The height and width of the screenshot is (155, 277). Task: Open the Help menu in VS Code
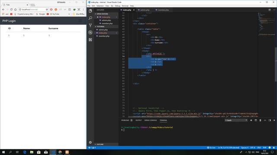(x=132, y=6)
